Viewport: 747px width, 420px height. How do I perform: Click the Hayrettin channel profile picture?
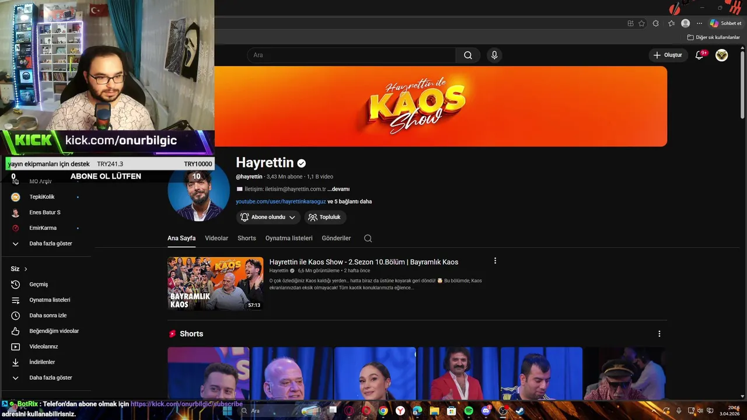198,190
